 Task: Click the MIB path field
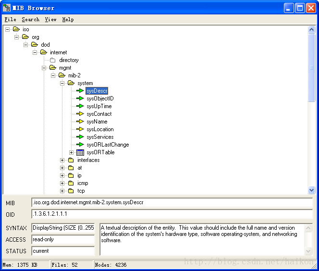(x=172, y=202)
